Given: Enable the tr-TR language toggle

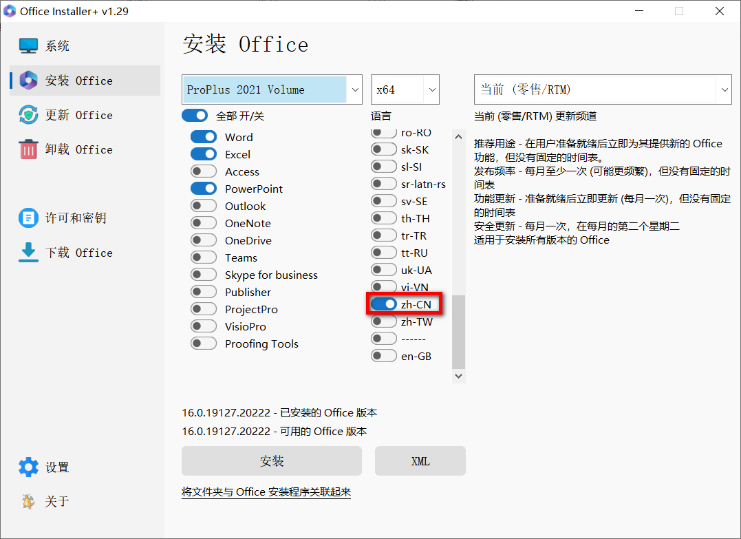Looking at the screenshot, I should tap(384, 235).
